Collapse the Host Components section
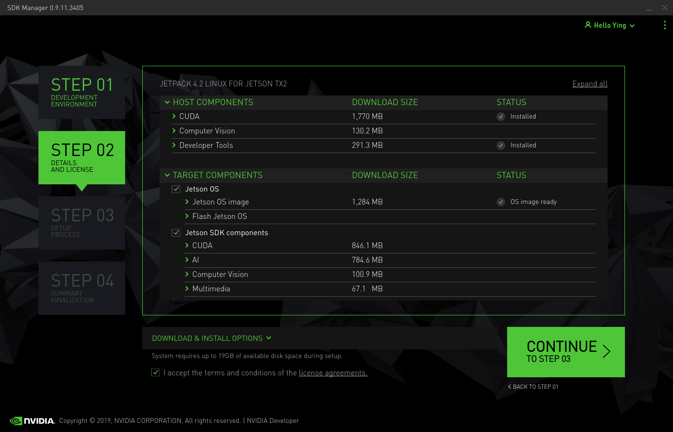Viewport: 673px width, 432px height. pyautogui.click(x=167, y=102)
